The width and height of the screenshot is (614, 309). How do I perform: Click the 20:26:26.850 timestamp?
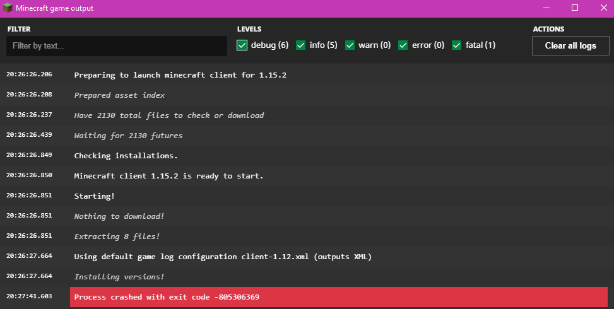[29, 175]
